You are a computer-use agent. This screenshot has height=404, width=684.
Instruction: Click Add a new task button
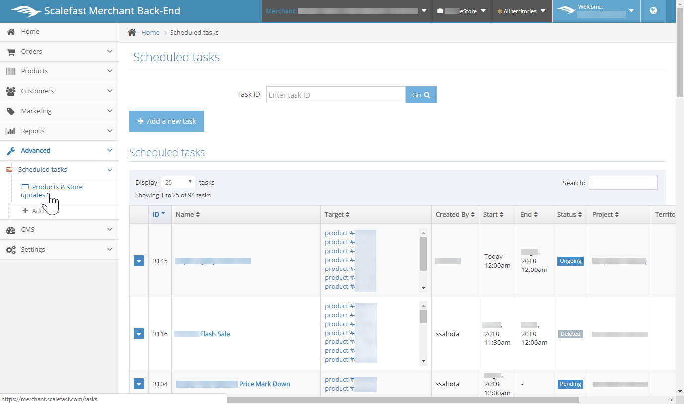(167, 121)
